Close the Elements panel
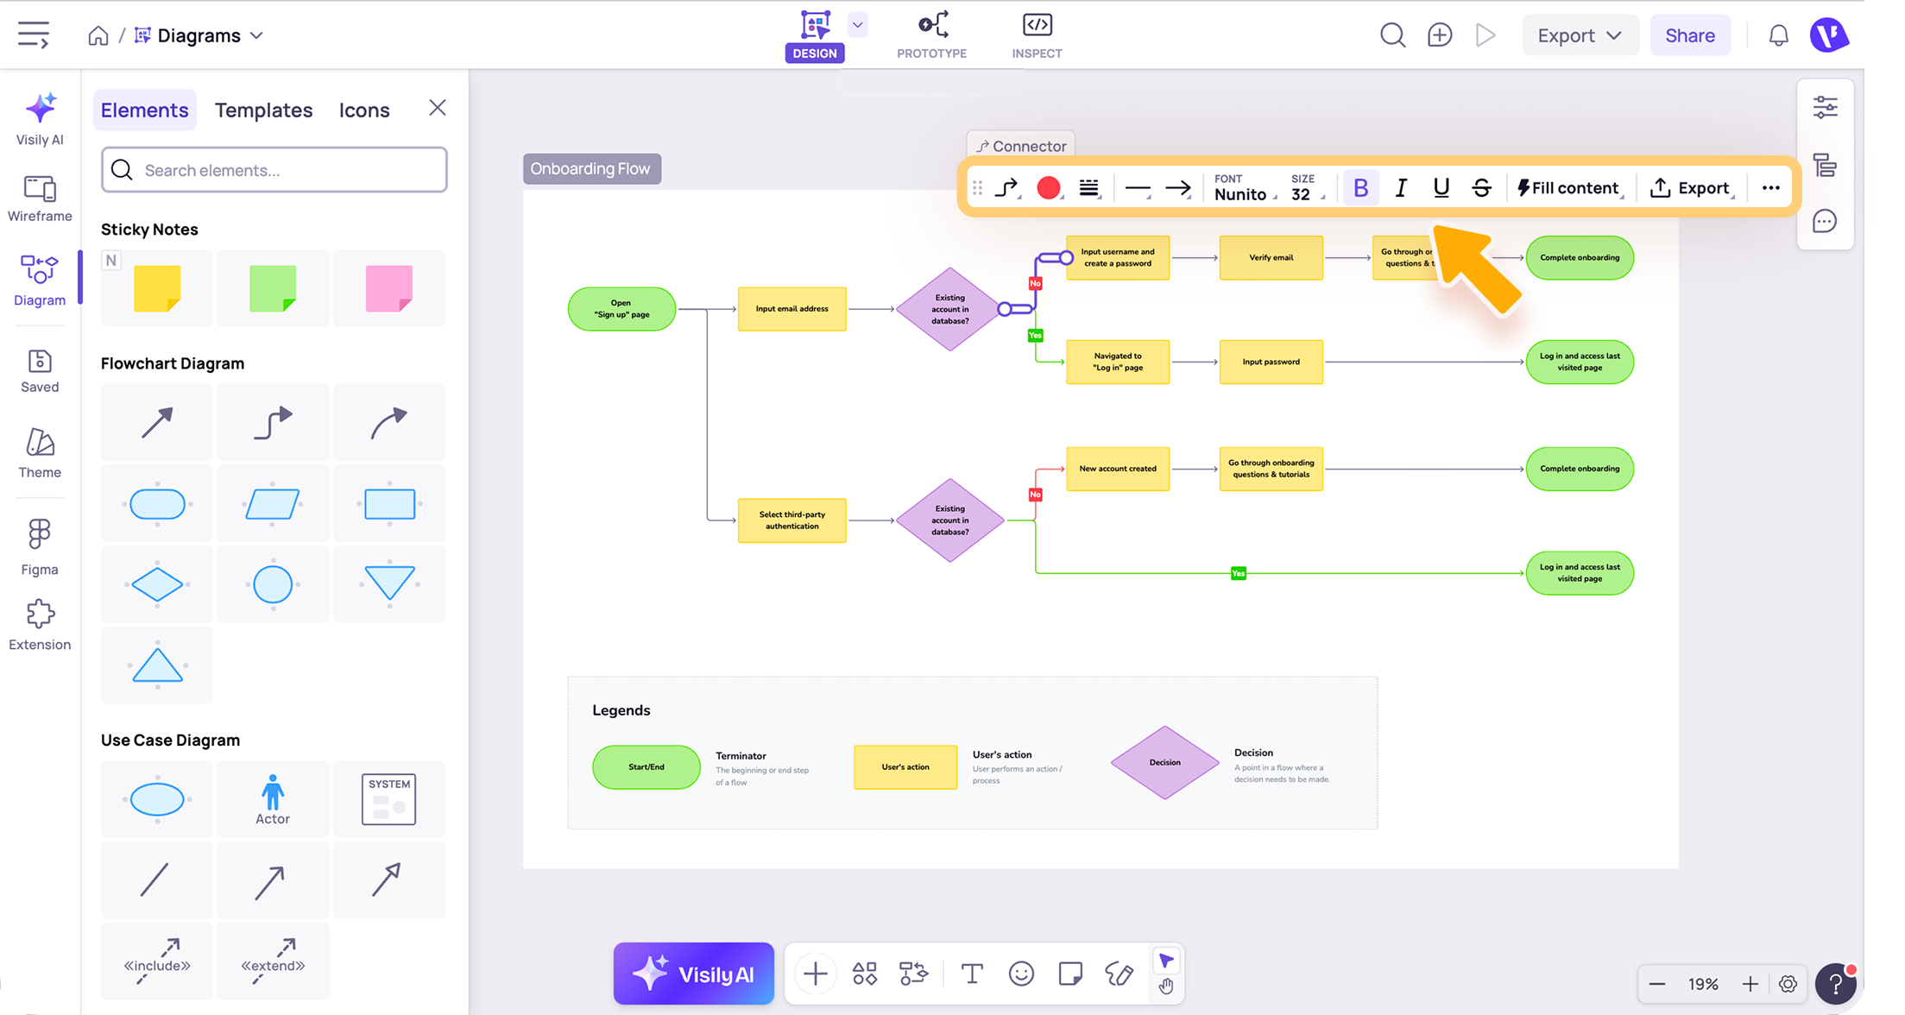The image size is (1905, 1015). point(438,108)
